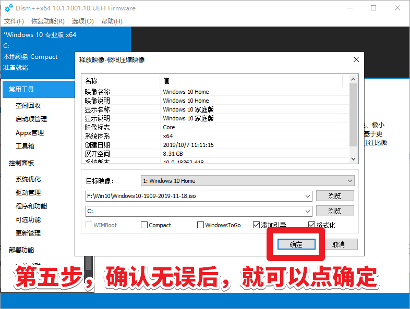Expand the 目标映像 dropdown
The image size is (410, 309).
click(x=247, y=181)
